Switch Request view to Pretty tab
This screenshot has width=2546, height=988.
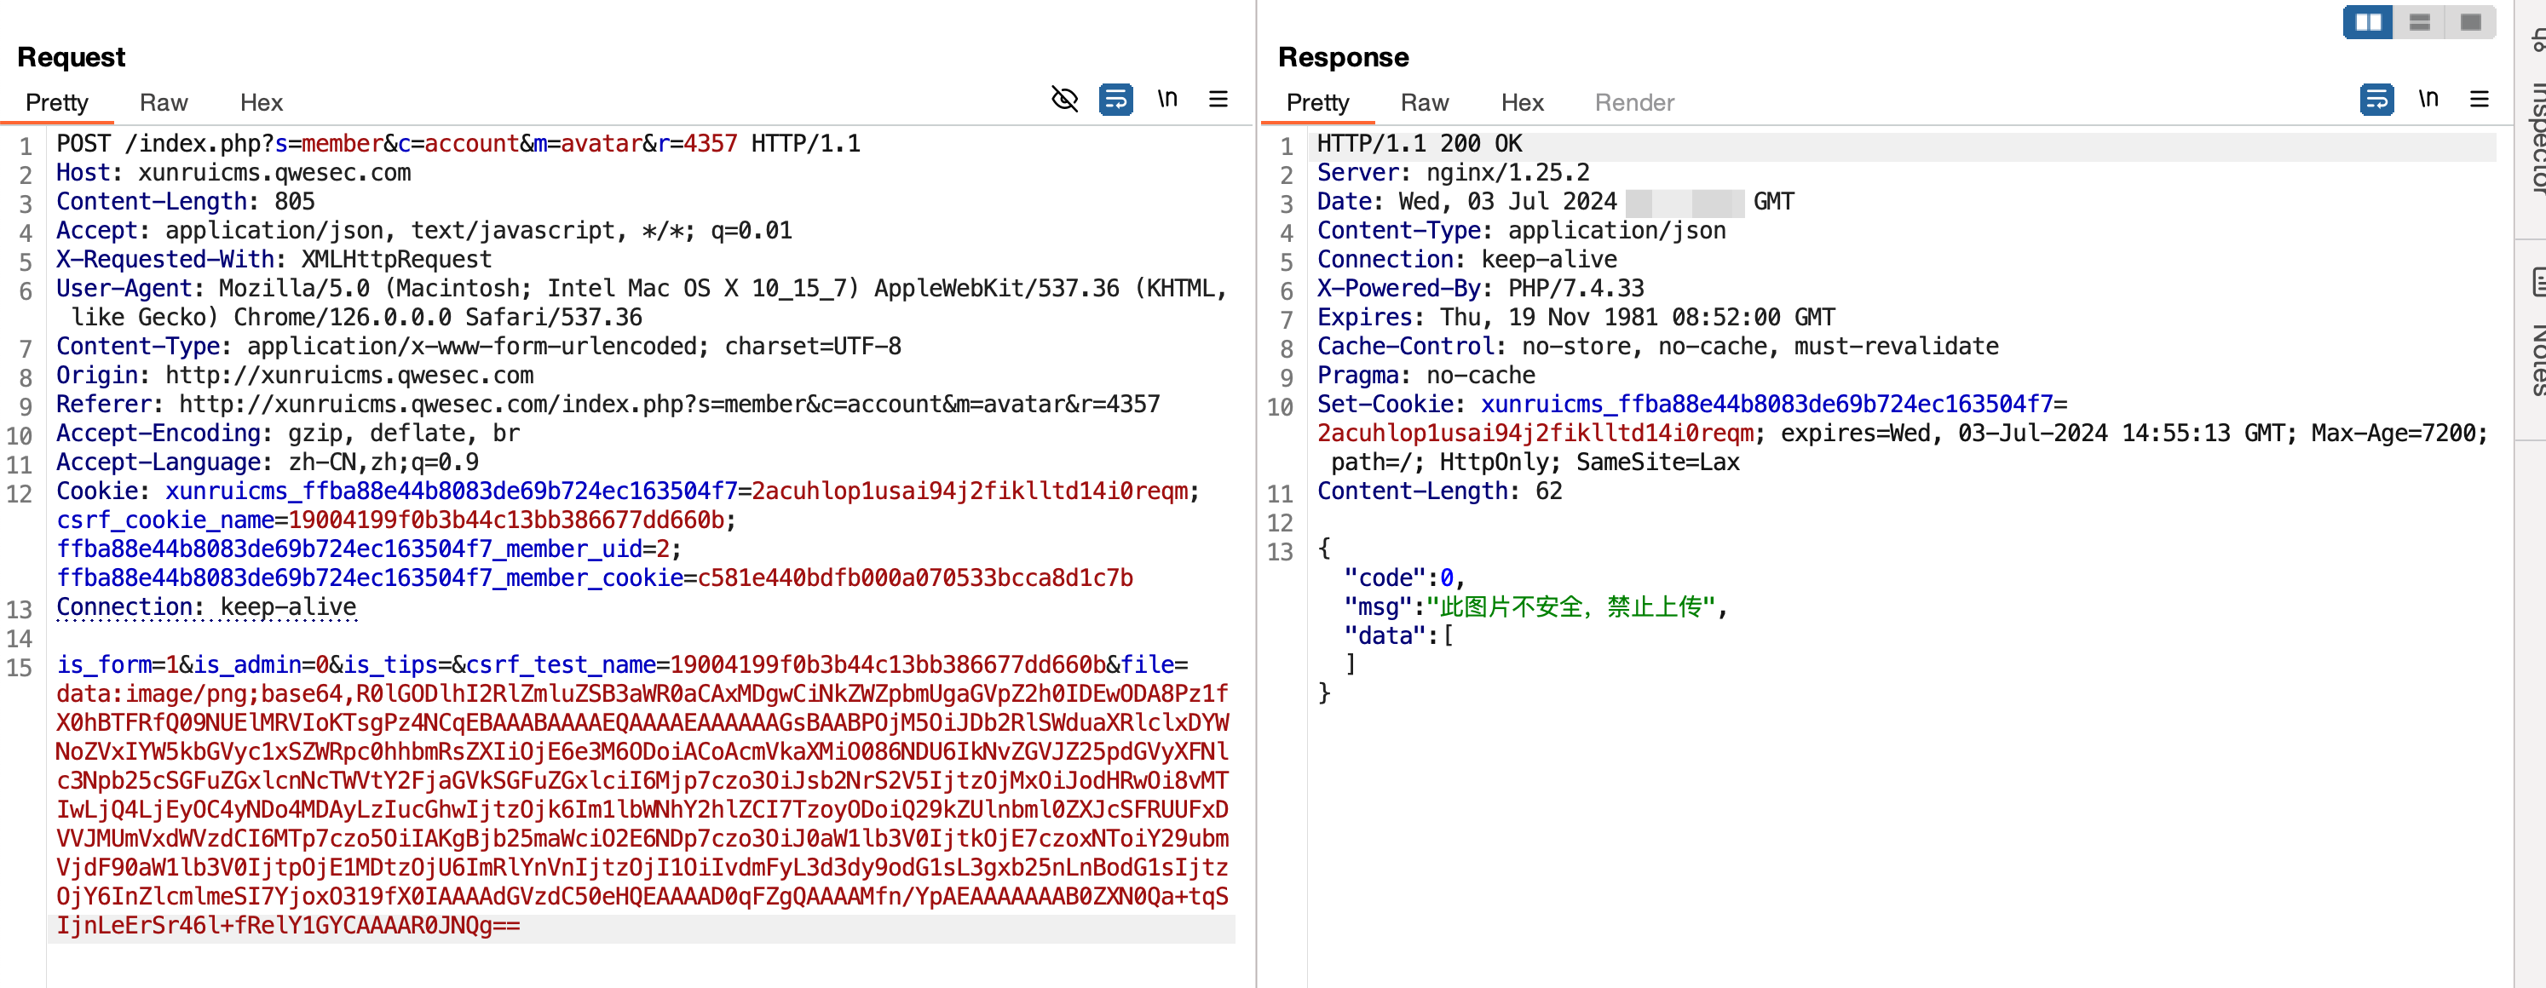[x=56, y=103]
